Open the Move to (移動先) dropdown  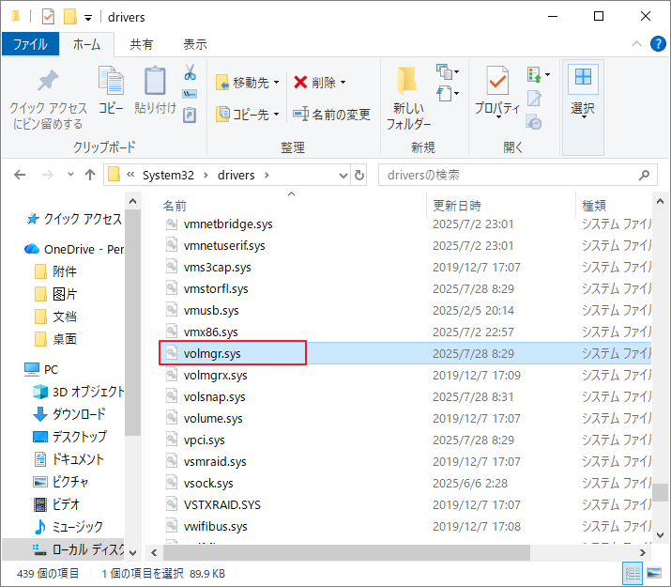[248, 83]
